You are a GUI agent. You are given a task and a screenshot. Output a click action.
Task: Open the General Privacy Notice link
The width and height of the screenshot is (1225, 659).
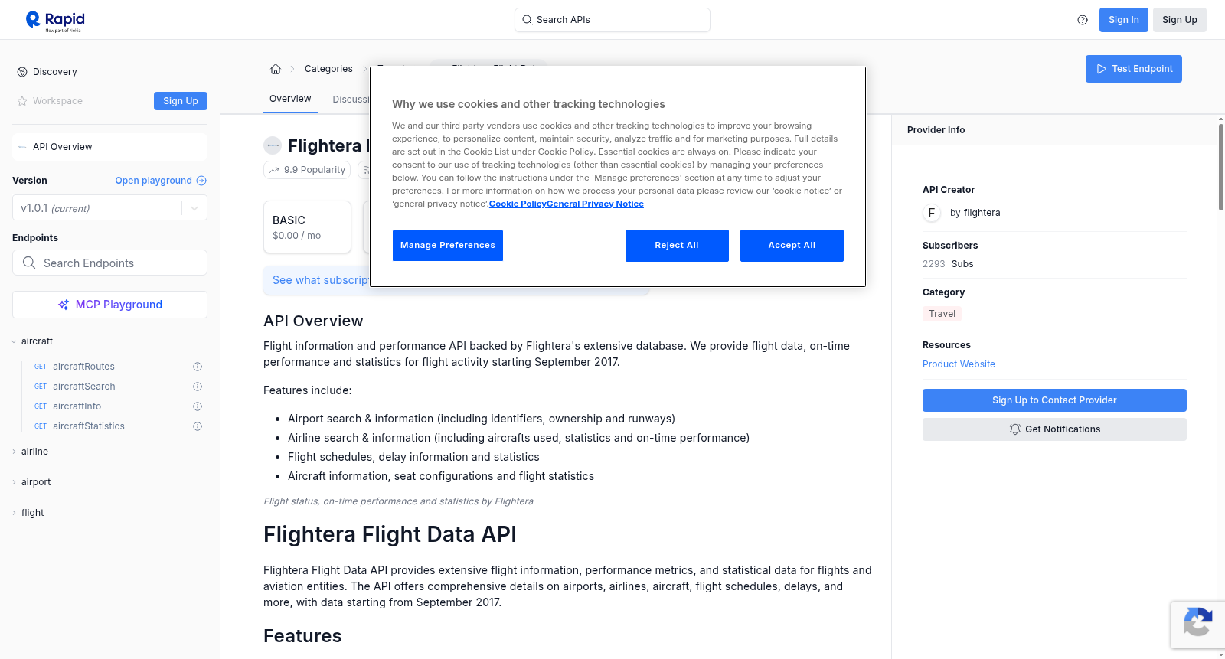point(595,204)
